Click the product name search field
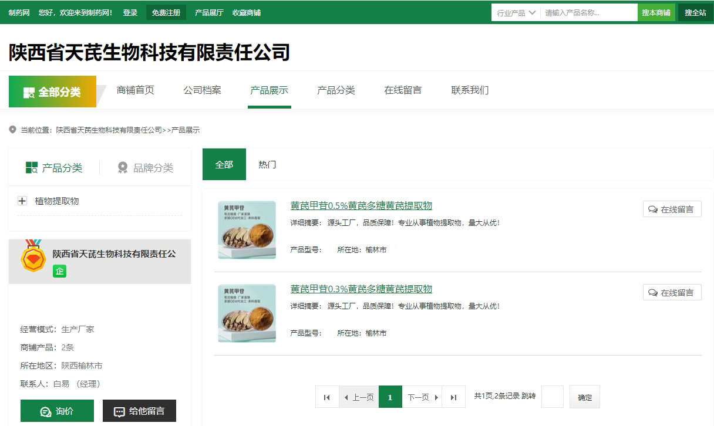Image resolution: width=714 pixels, height=426 pixels. pos(588,12)
